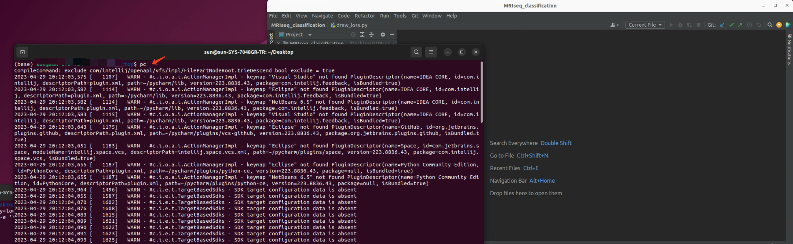
Task: Open the View menu
Action: pyautogui.click(x=301, y=16)
